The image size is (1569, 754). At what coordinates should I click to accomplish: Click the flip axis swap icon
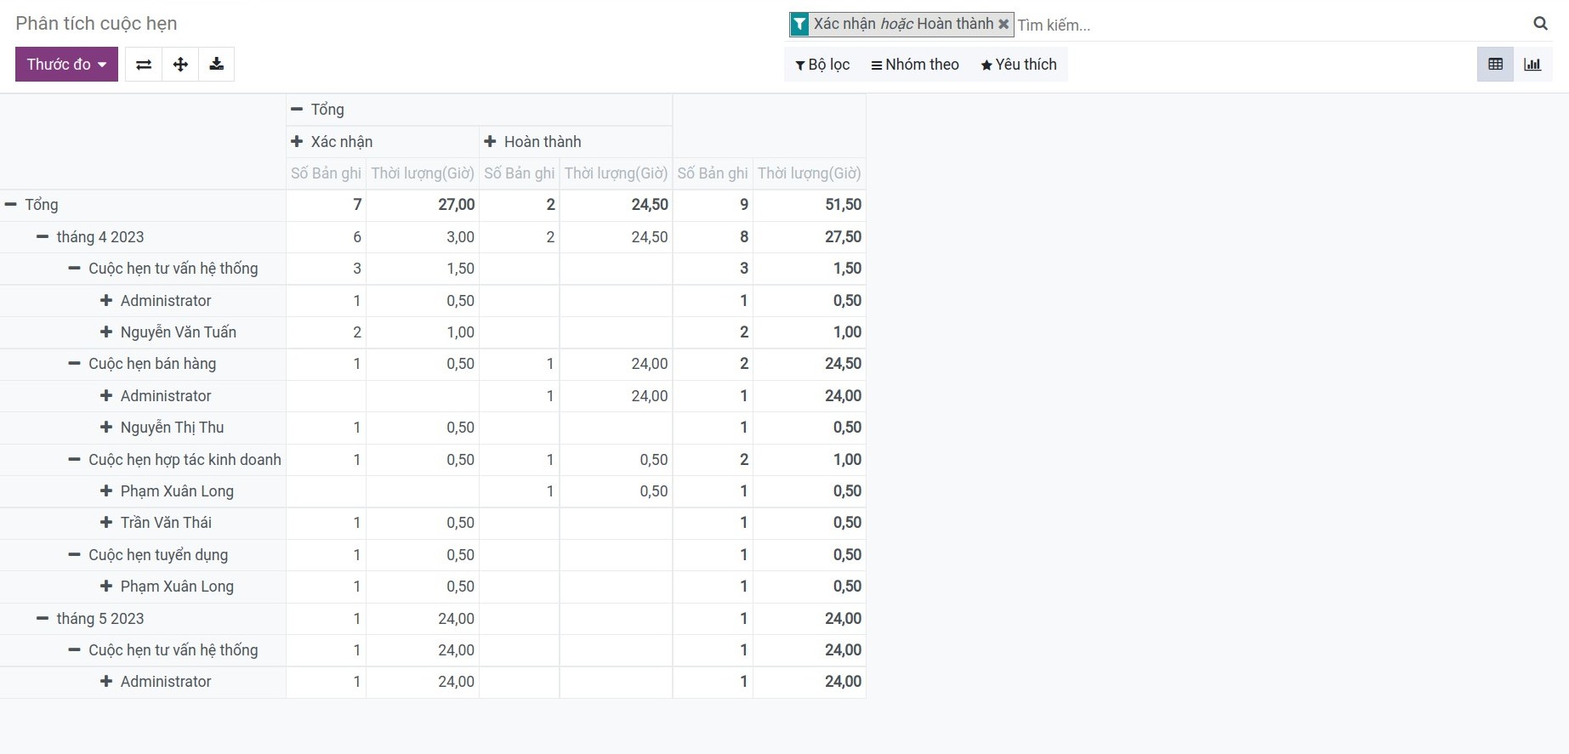coord(144,65)
